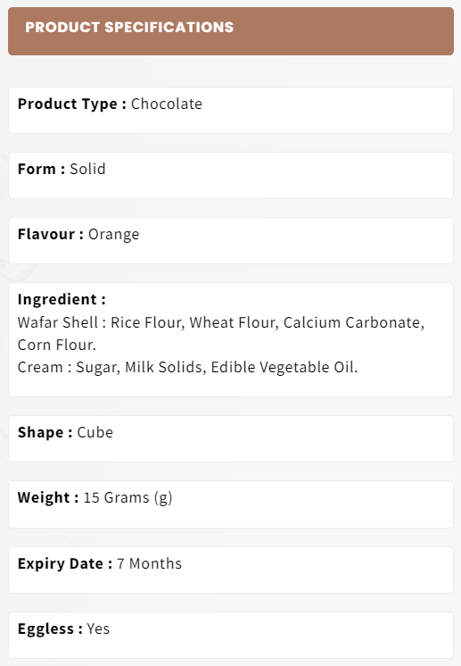Image resolution: width=461 pixels, height=666 pixels.
Task: Click the Wafar Shell ingredients line
Action: (x=221, y=322)
